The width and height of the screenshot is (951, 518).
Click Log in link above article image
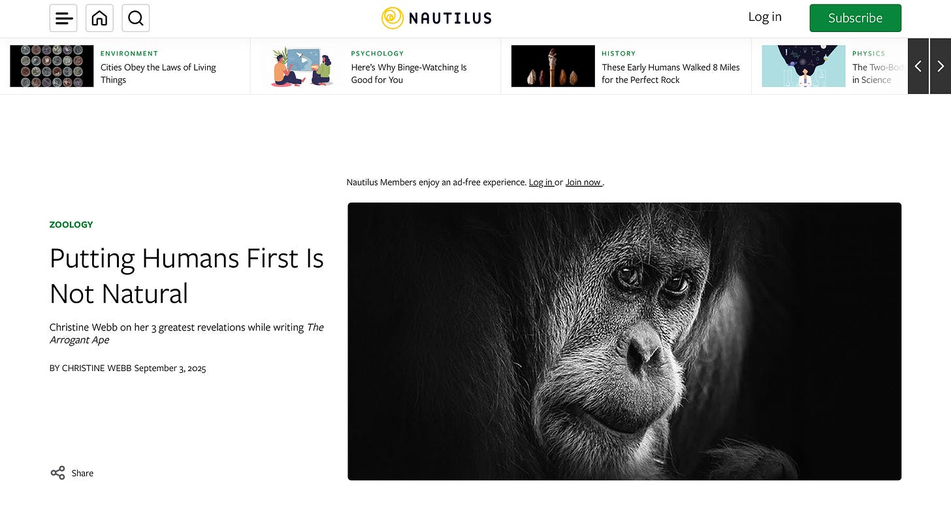(541, 182)
